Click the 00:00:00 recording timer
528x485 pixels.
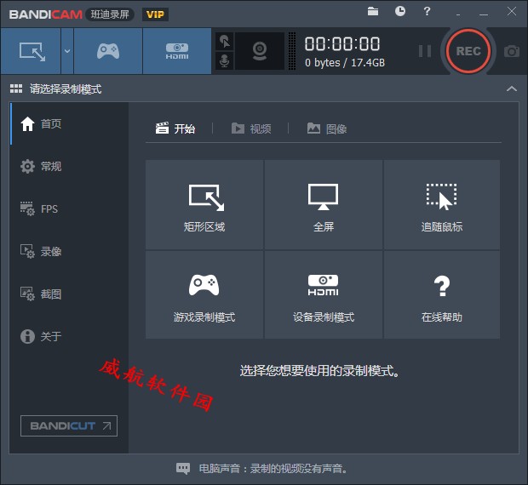click(342, 43)
